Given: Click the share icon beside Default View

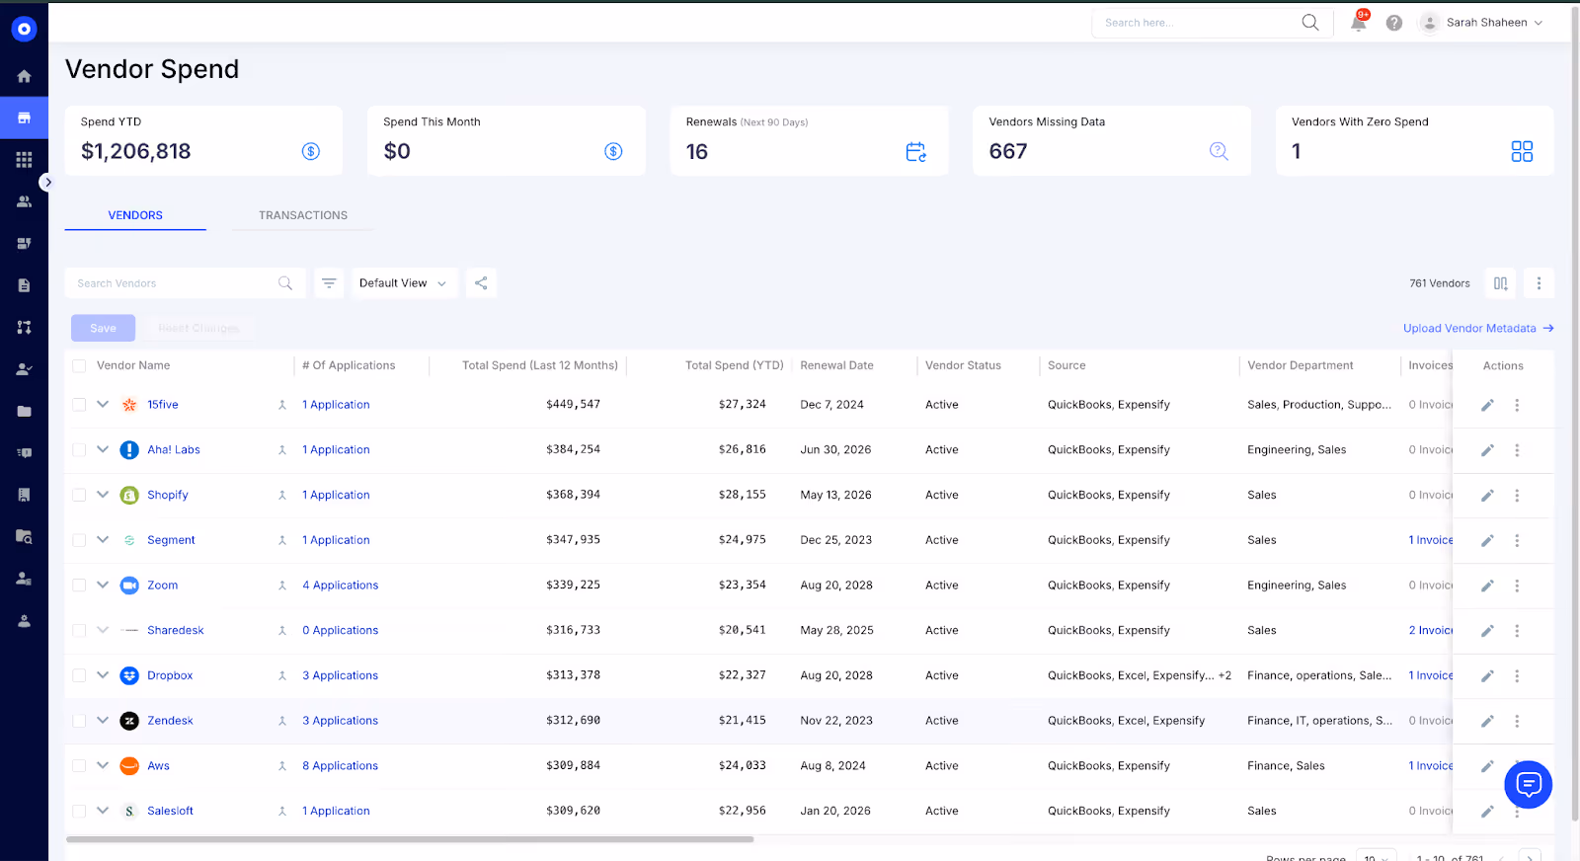Looking at the screenshot, I should 481,283.
